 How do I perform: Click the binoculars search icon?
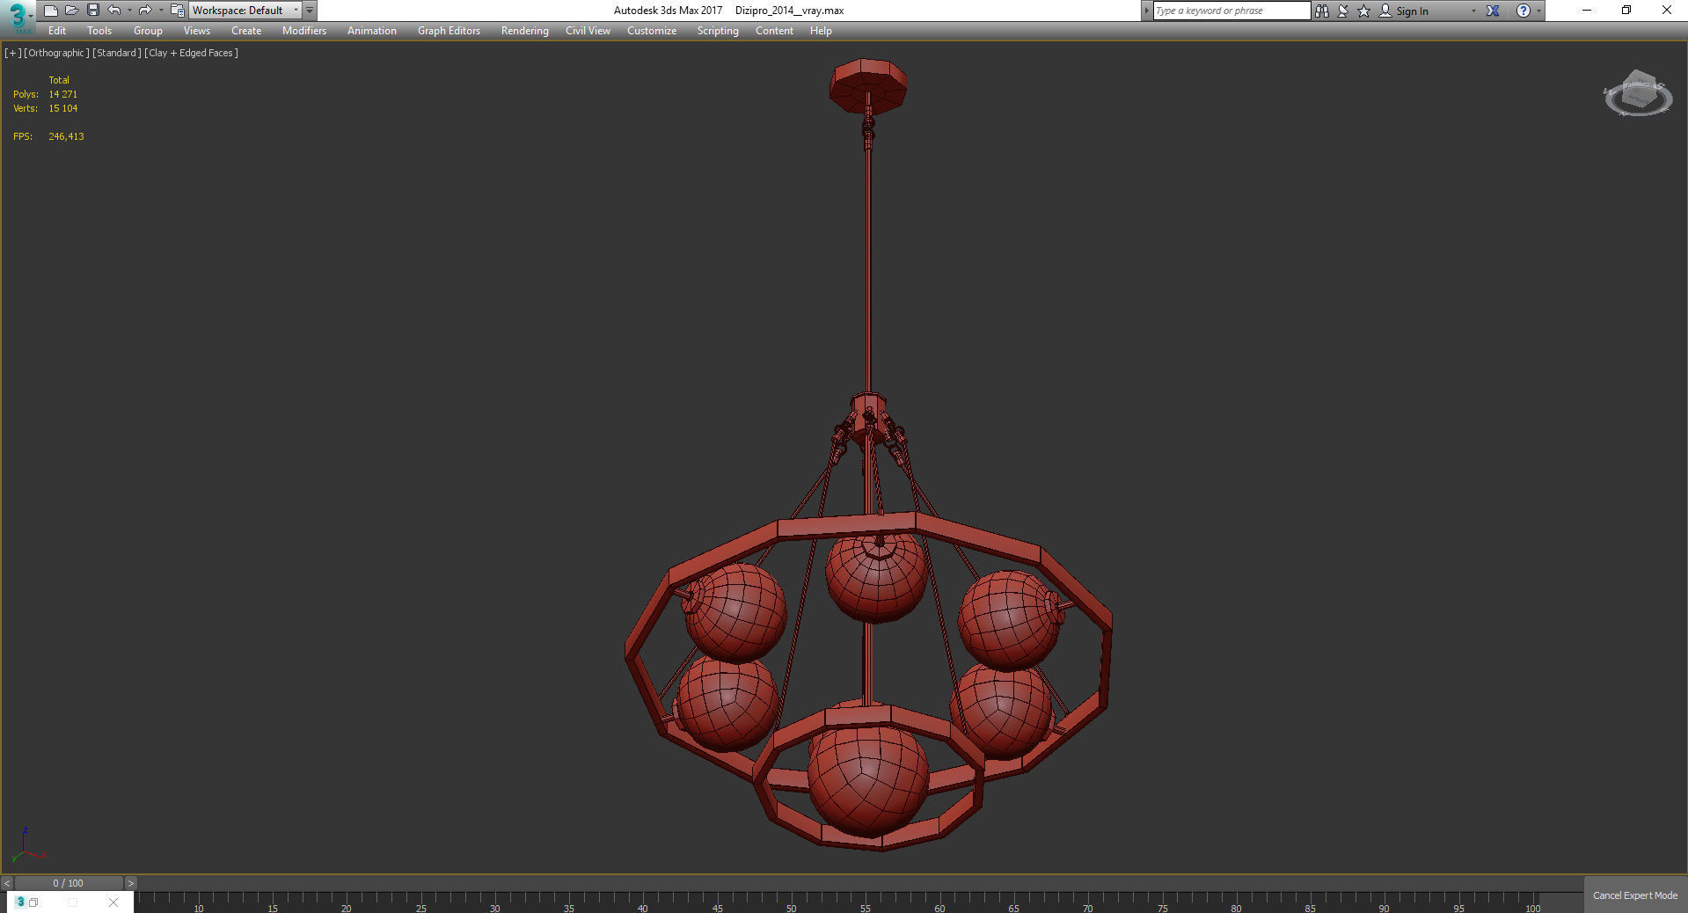(x=1321, y=11)
